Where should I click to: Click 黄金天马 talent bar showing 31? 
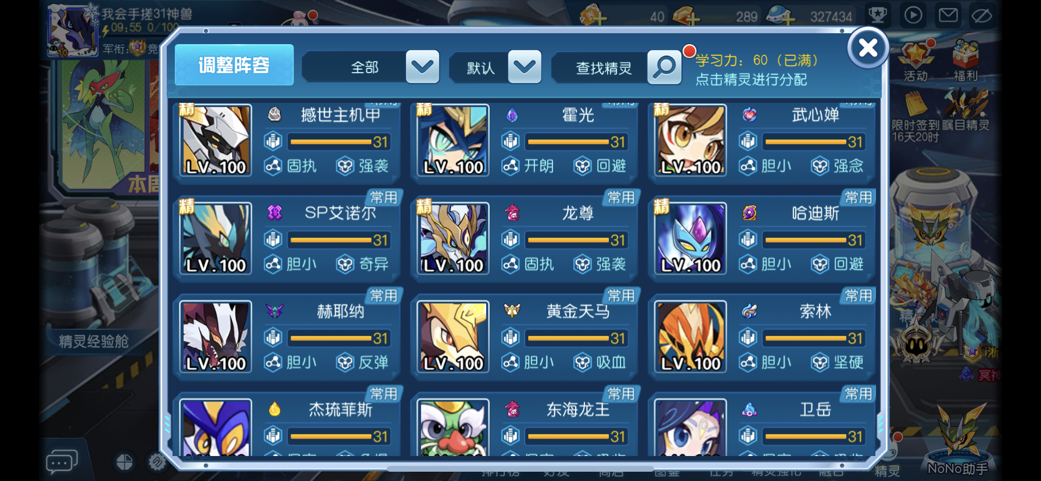tap(576, 338)
